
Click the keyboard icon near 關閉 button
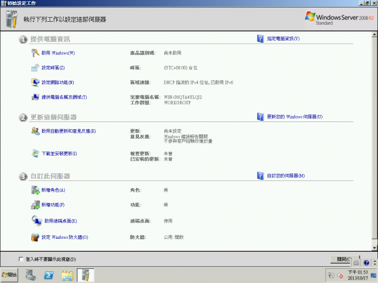[356, 263]
